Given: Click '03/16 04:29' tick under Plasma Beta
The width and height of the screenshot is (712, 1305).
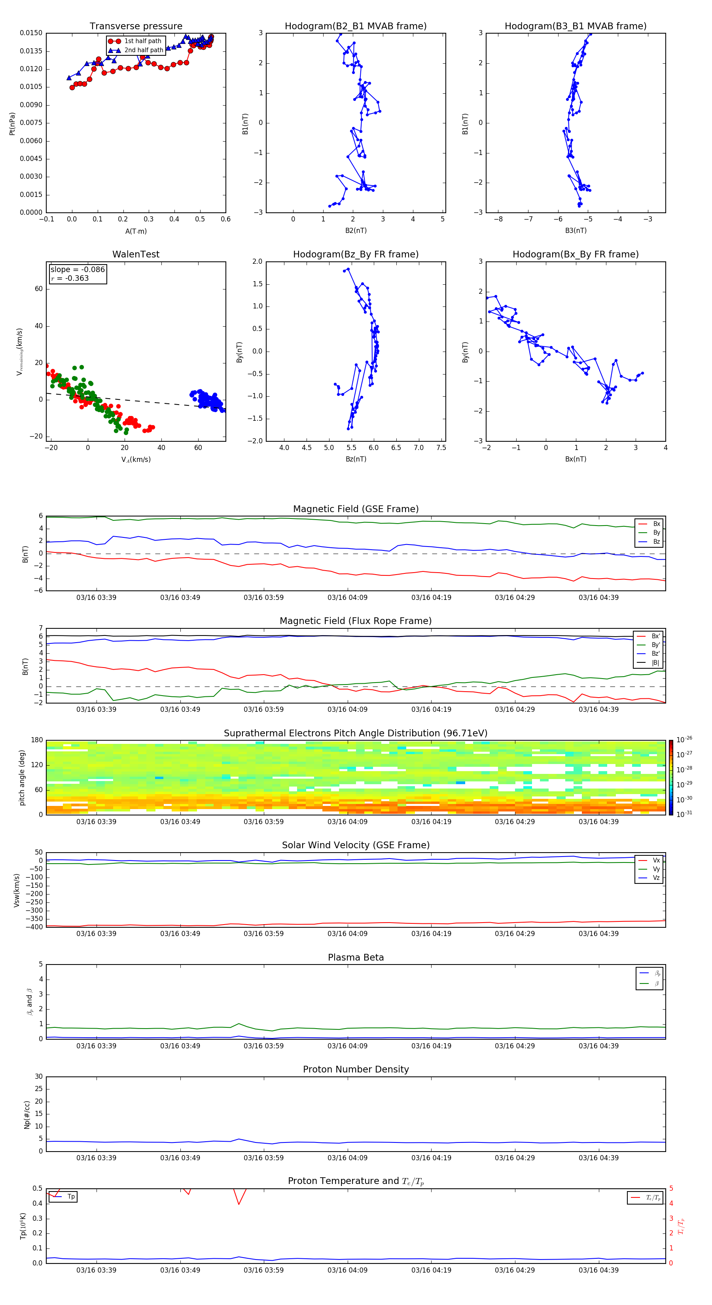Looking at the screenshot, I should (x=515, y=1046).
